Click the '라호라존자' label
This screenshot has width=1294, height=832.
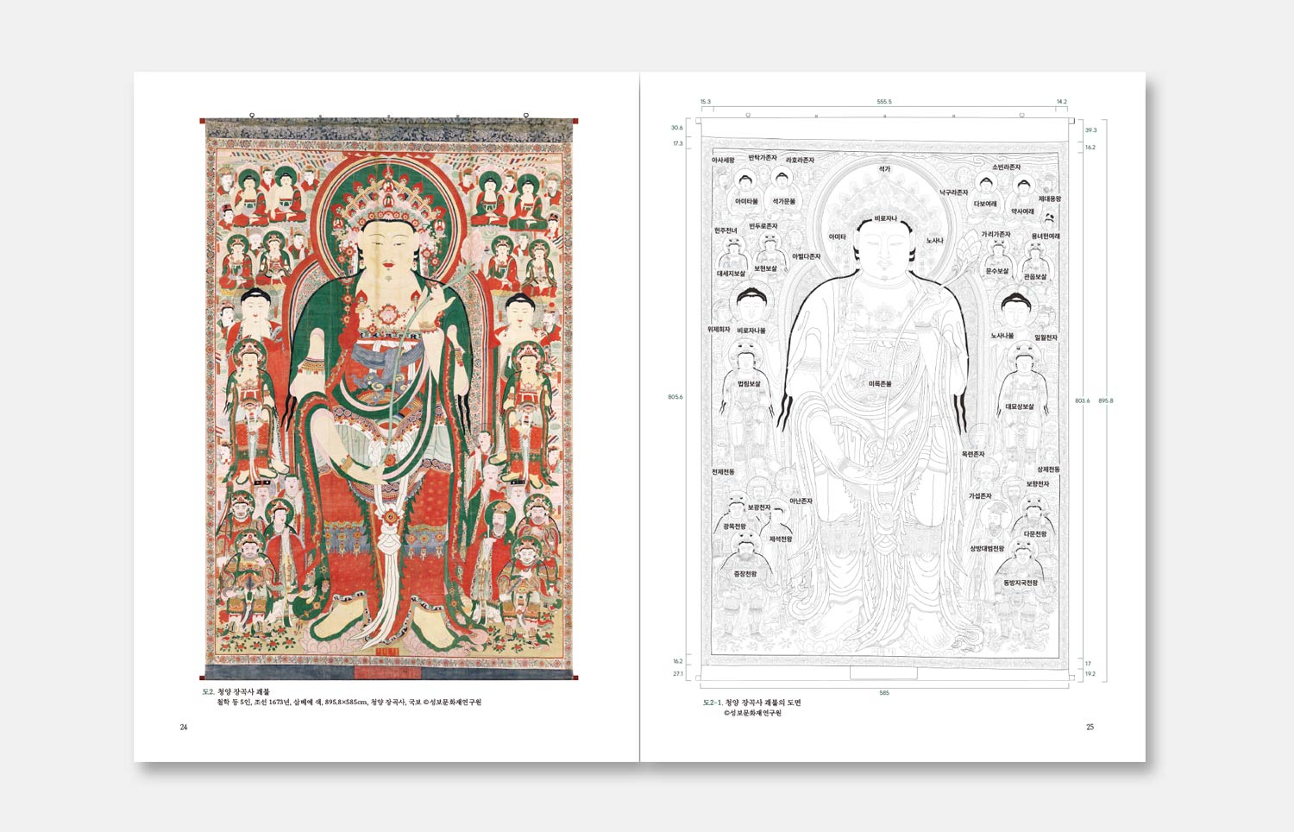[800, 161]
